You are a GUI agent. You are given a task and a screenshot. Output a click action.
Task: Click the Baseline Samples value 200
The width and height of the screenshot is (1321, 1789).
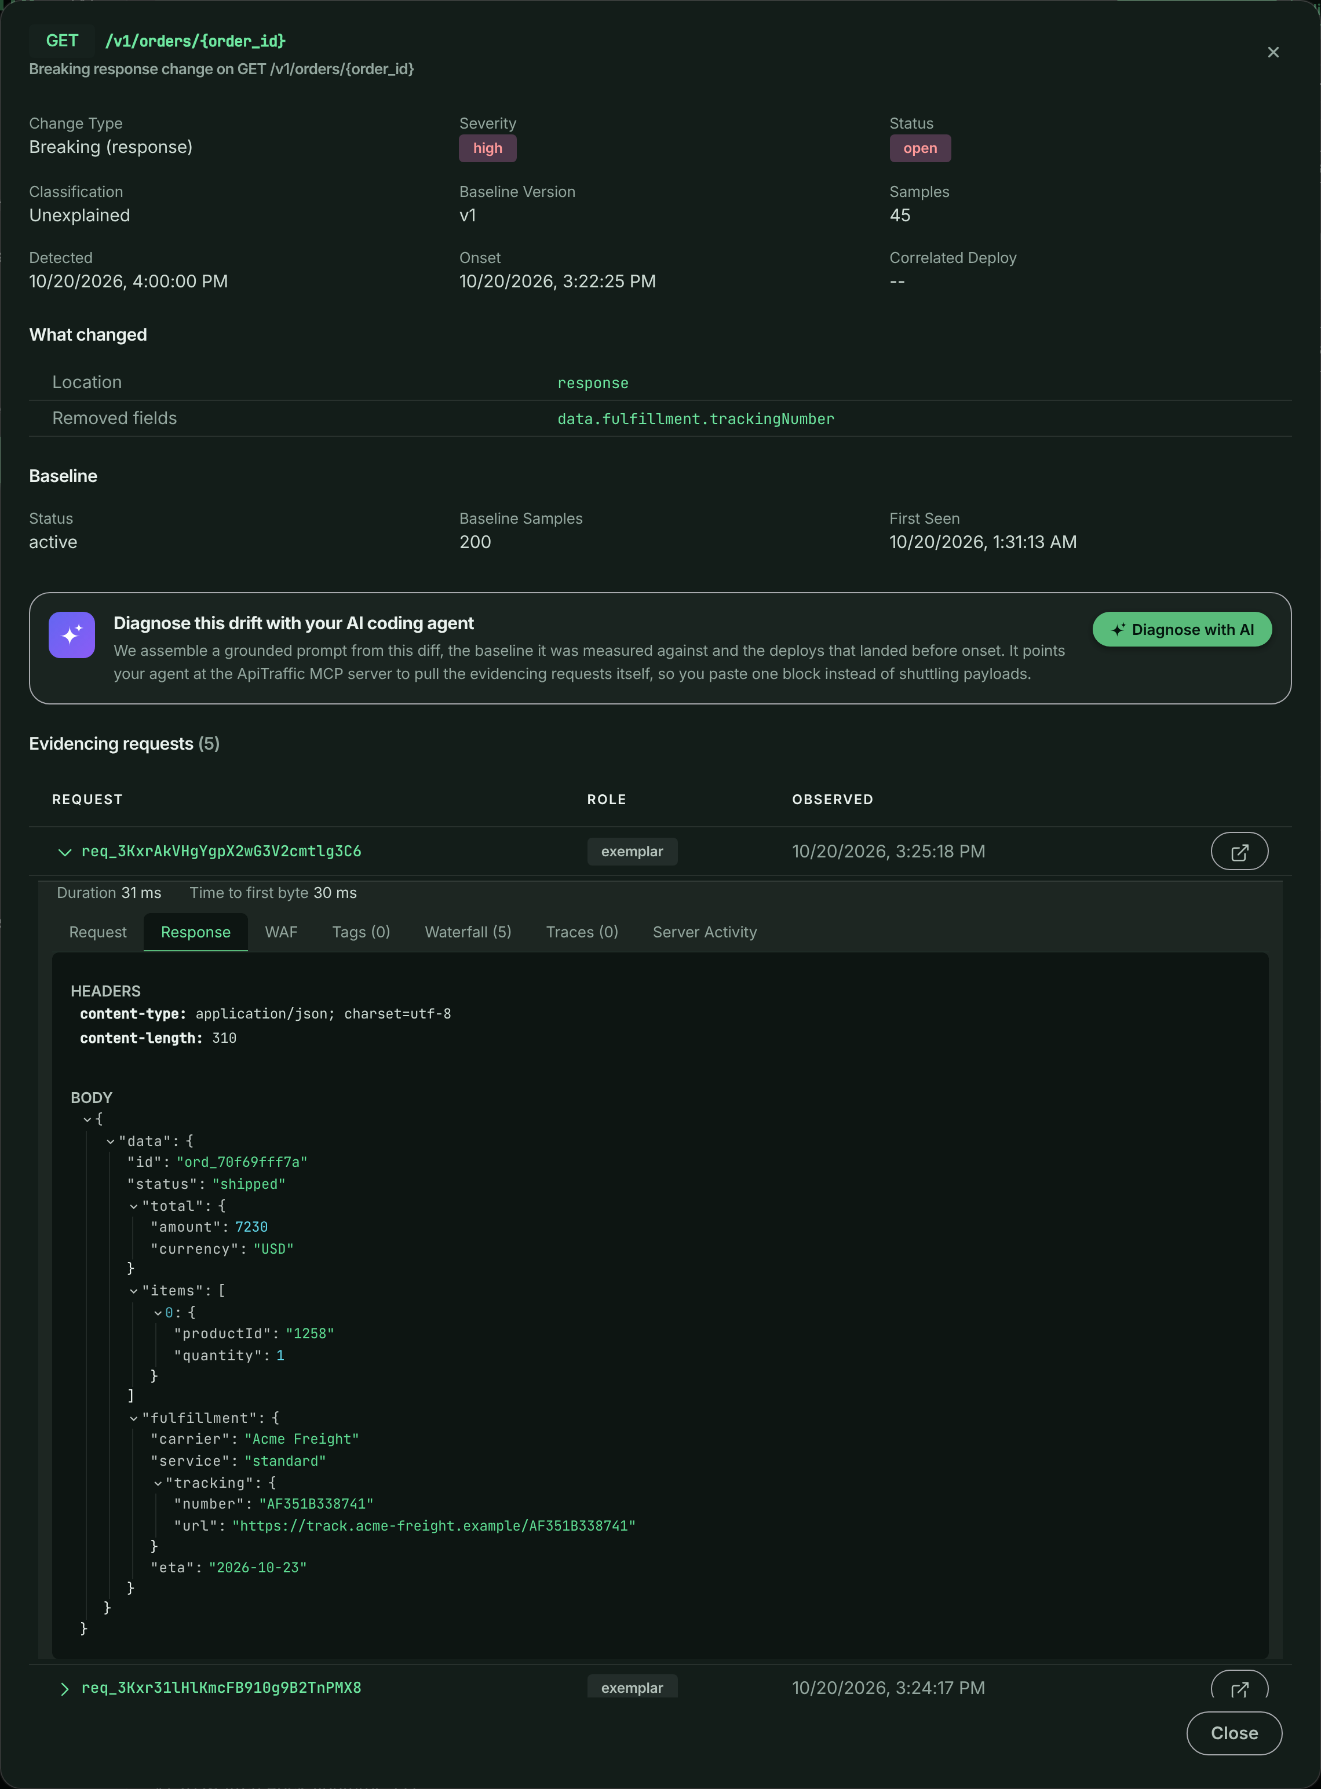coord(475,542)
